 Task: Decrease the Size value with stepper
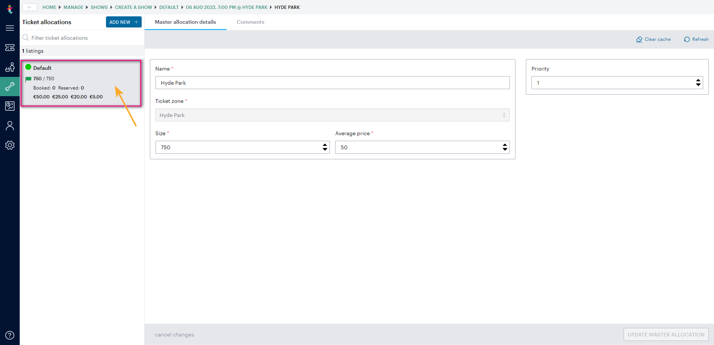324,149
